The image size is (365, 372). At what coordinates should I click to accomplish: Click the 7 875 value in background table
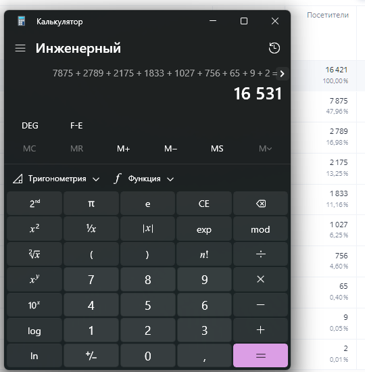tap(339, 101)
